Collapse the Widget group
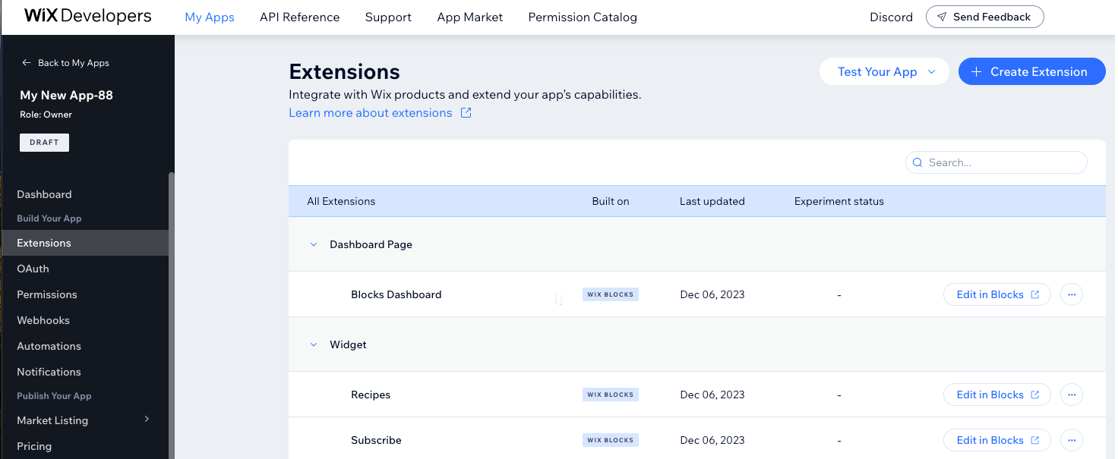The height and width of the screenshot is (459, 1118). point(313,344)
